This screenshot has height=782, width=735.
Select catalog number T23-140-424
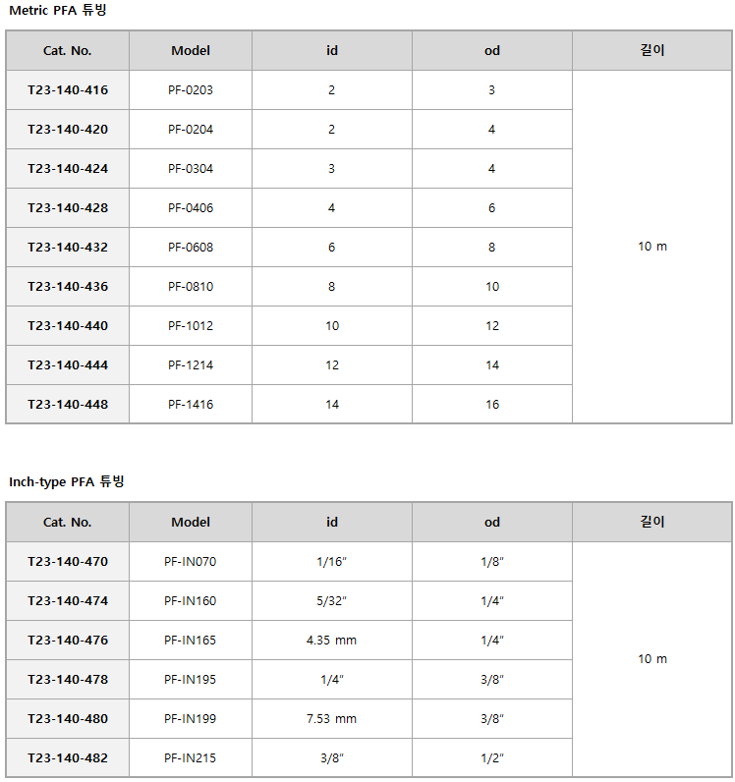68,169
